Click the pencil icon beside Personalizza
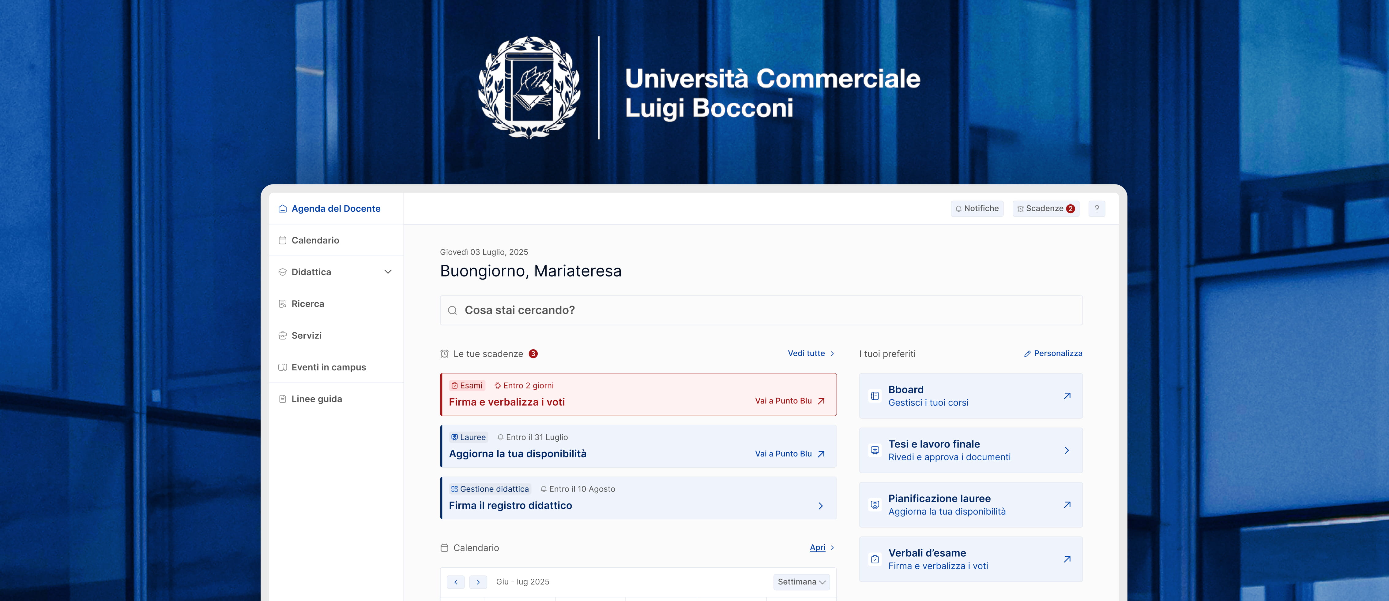The height and width of the screenshot is (601, 1389). click(1027, 354)
